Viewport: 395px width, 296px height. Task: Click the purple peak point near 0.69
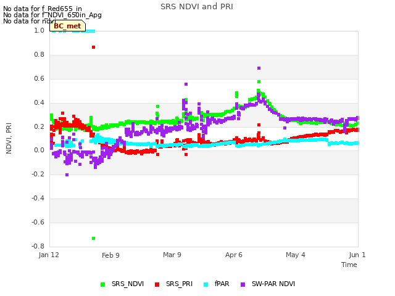coord(259,68)
